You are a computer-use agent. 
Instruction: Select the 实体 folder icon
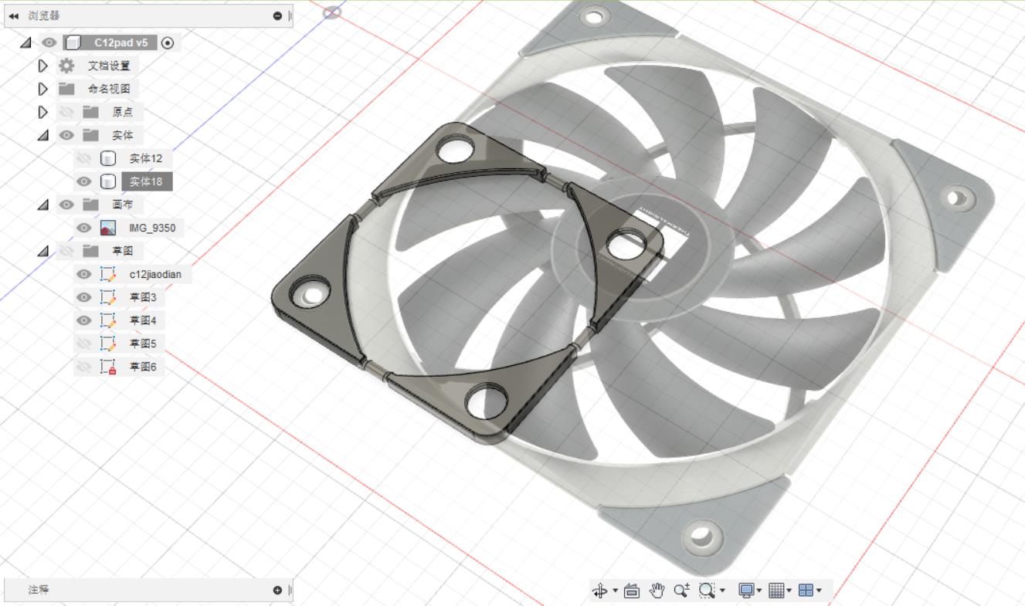pyautogui.click(x=91, y=135)
